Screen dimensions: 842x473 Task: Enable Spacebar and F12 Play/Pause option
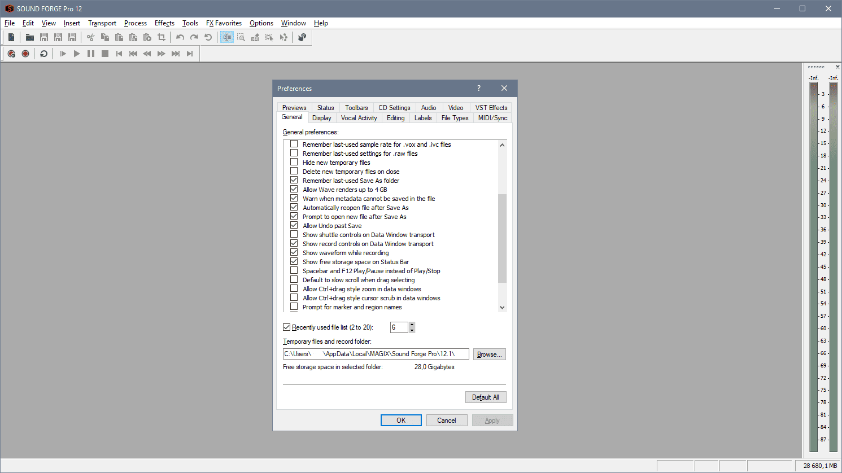coord(294,270)
